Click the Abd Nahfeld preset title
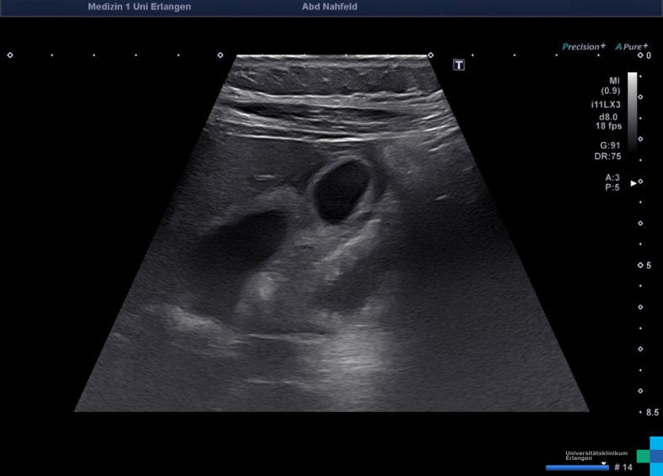This screenshot has width=663, height=476. coord(330,7)
